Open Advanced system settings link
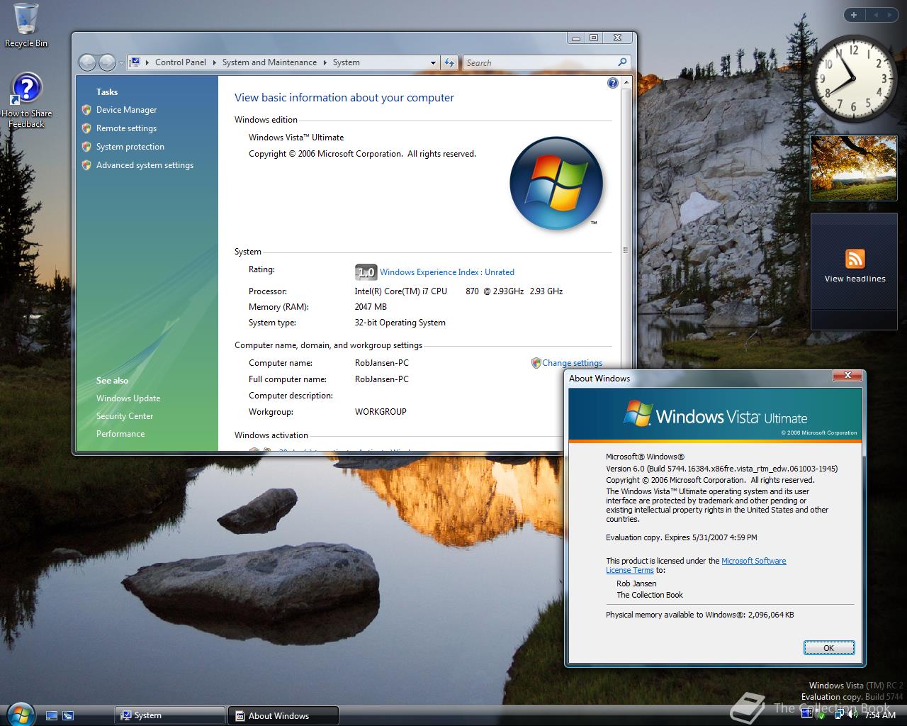 pos(145,165)
